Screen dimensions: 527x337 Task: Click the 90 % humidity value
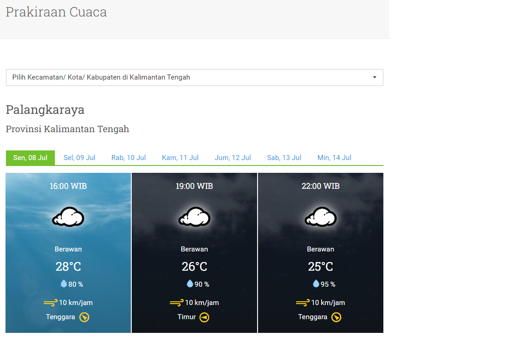202,284
